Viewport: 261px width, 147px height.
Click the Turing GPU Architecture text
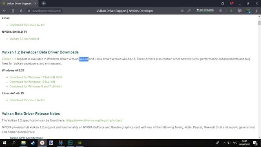[26, 138]
